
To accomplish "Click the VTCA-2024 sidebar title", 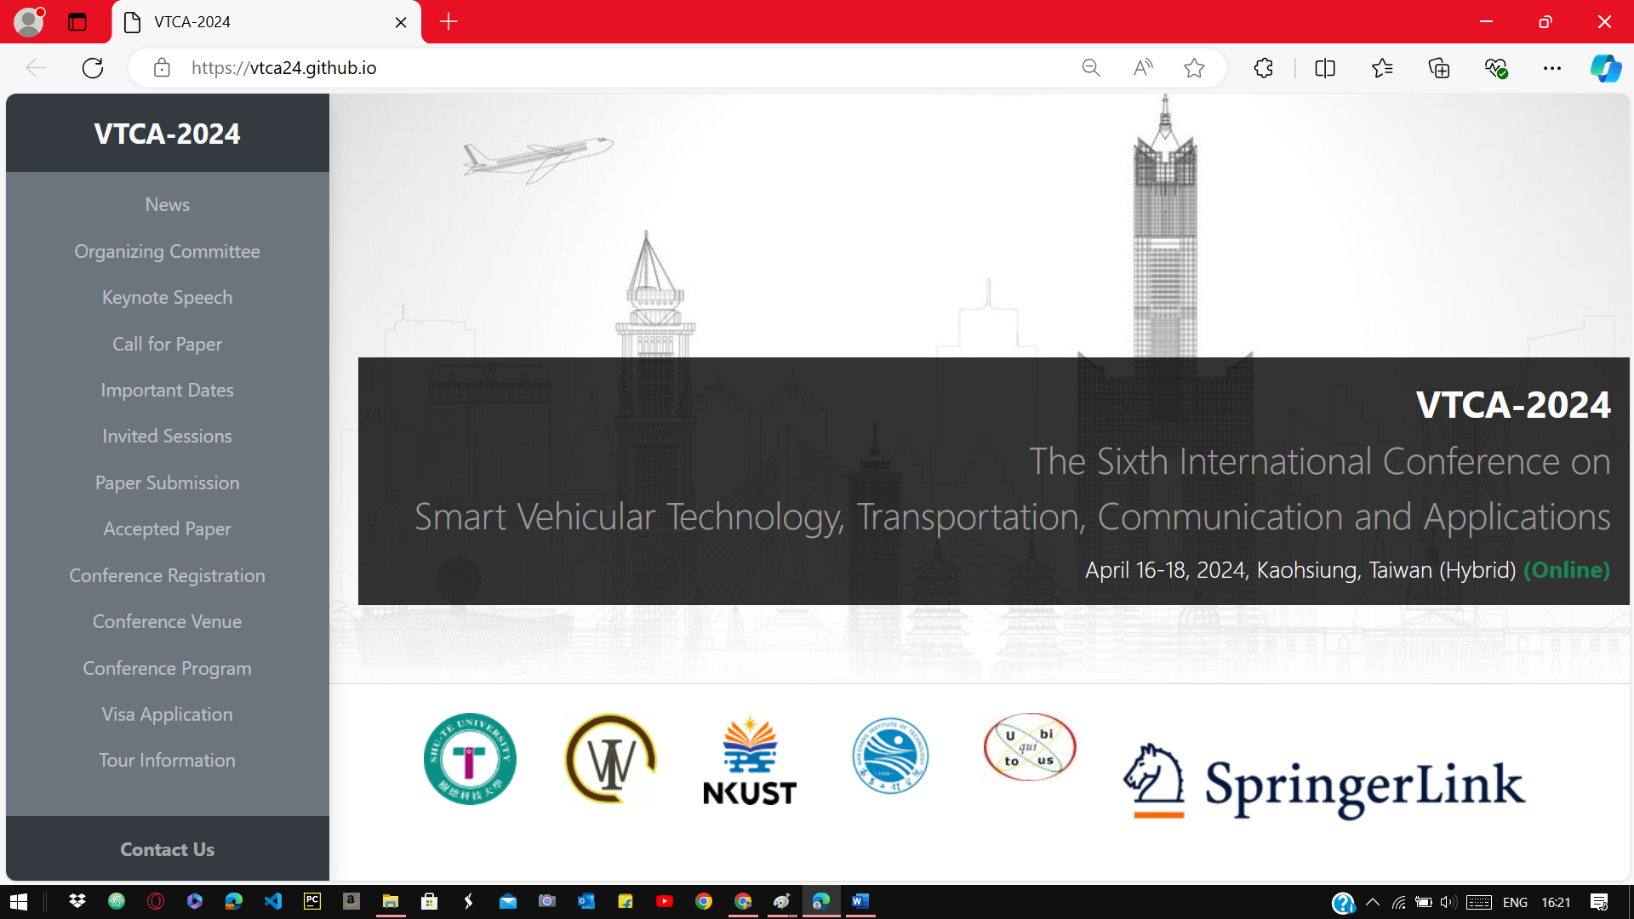I will (x=167, y=134).
